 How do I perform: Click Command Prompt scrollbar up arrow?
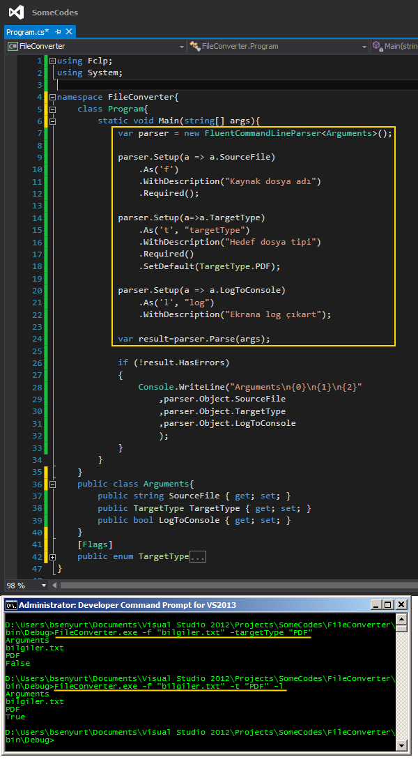401,619
